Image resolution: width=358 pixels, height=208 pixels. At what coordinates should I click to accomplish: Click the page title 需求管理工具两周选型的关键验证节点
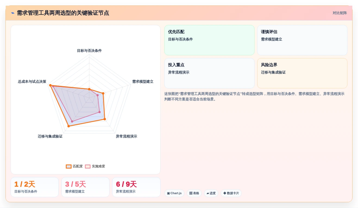click(63, 13)
